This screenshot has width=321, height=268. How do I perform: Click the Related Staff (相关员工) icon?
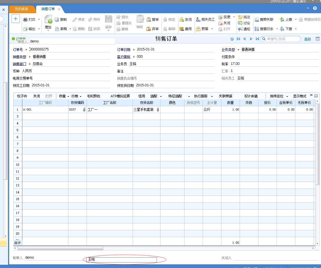tap(198, 20)
